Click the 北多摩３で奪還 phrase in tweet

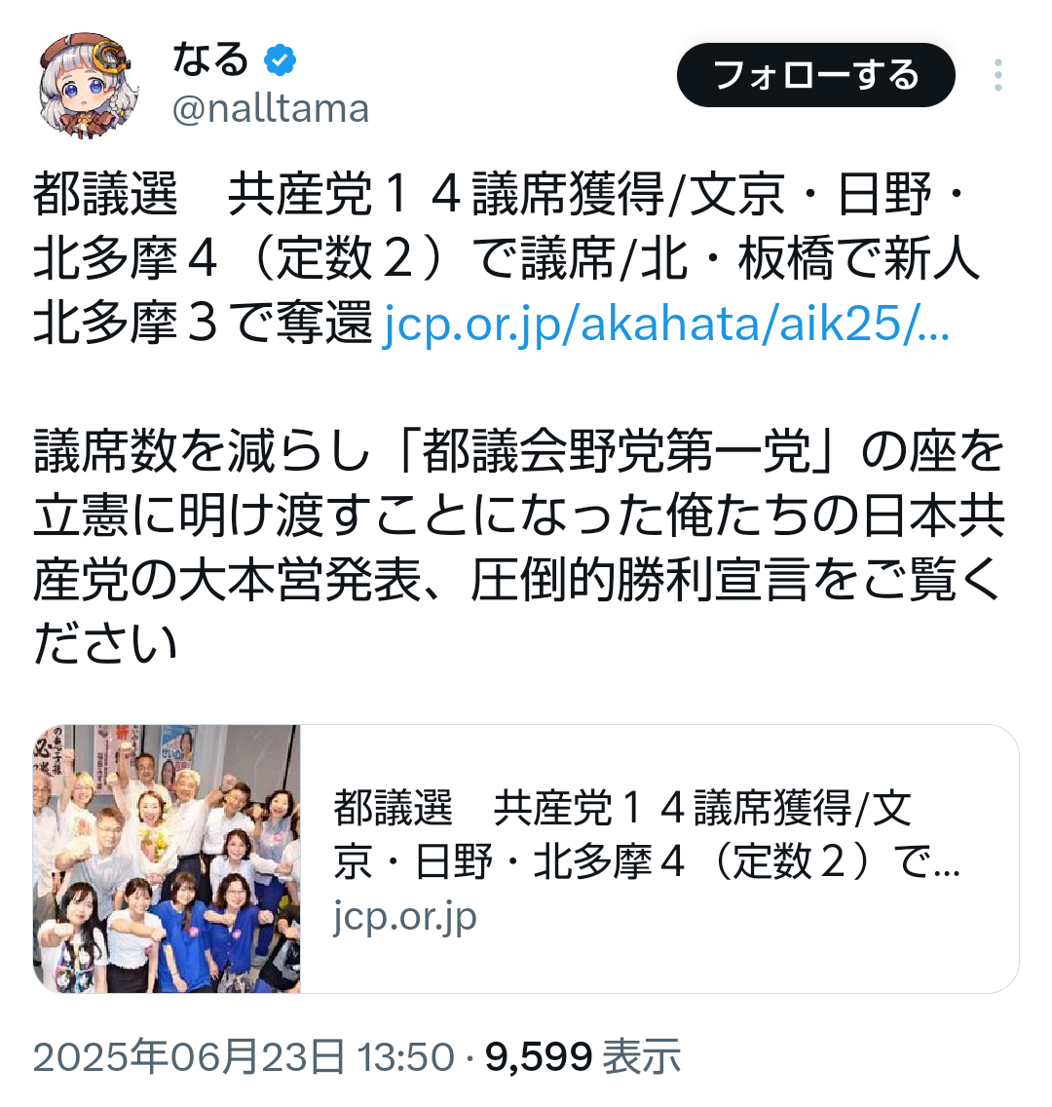pyautogui.click(x=204, y=324)
